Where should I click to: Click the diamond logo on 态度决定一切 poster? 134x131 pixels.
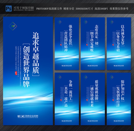tap(85, 22)
